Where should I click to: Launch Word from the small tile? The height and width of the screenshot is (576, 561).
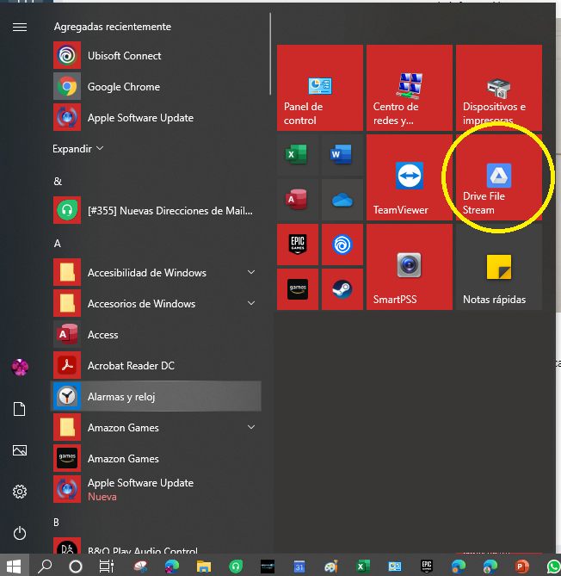342,155
